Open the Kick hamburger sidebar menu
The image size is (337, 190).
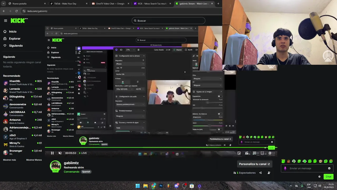(x=6, y=21)
